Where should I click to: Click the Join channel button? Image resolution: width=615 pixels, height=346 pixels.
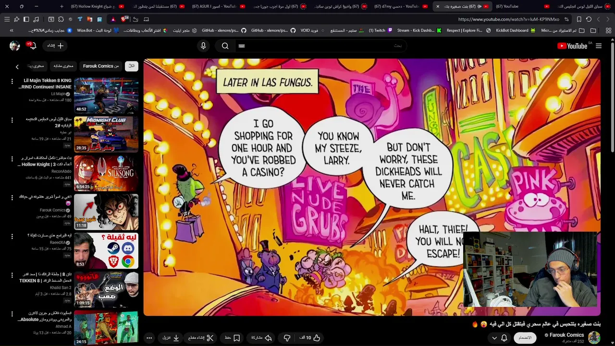[x=525, y=338]
